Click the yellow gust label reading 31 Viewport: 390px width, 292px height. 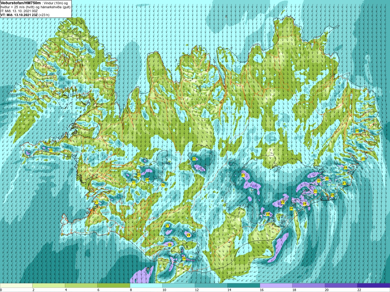tap(315, 191)
